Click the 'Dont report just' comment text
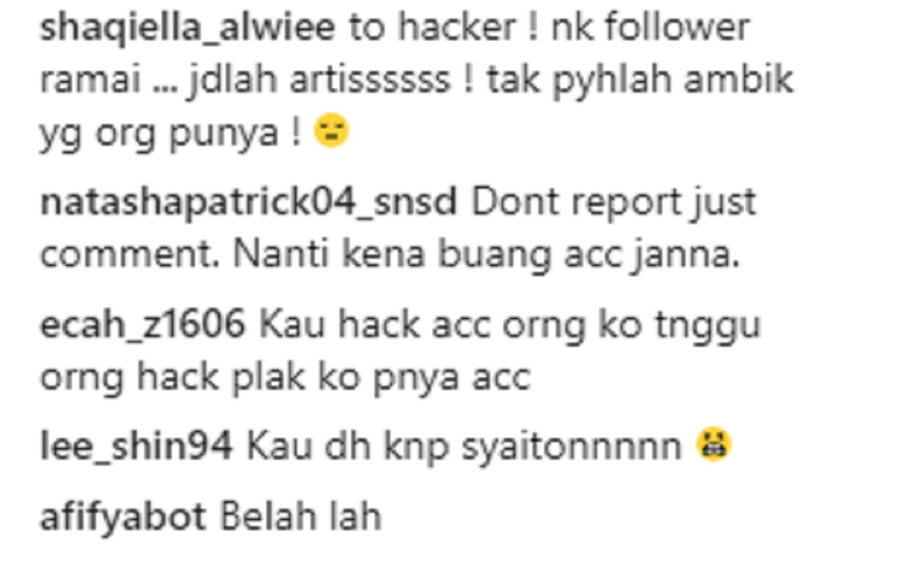This screenshot has width=898, height=563. tap(614, 203)
